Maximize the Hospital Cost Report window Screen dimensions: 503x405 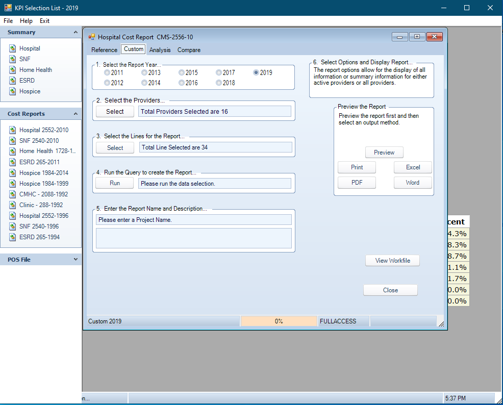coord(417,37)
